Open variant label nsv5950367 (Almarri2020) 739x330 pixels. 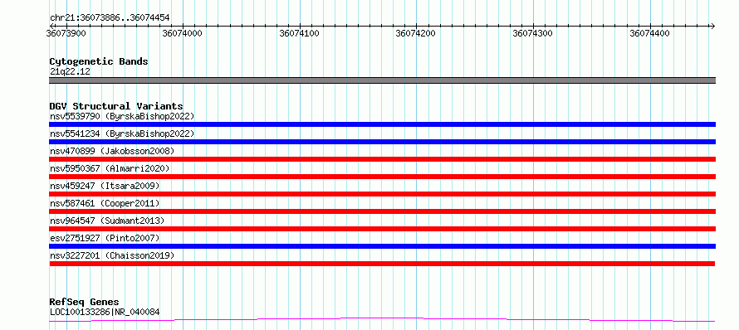(x=110, y=168)
